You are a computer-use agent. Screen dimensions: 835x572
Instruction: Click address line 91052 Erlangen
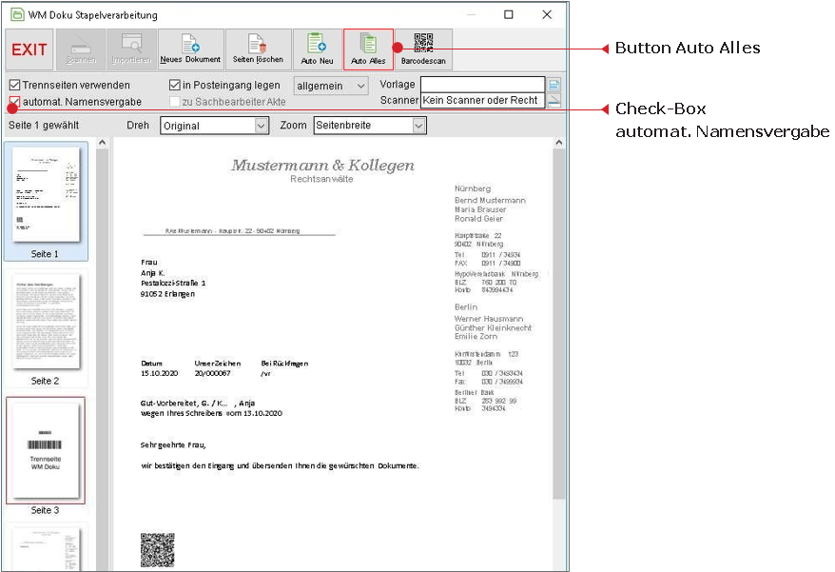(x=167, y=294)
